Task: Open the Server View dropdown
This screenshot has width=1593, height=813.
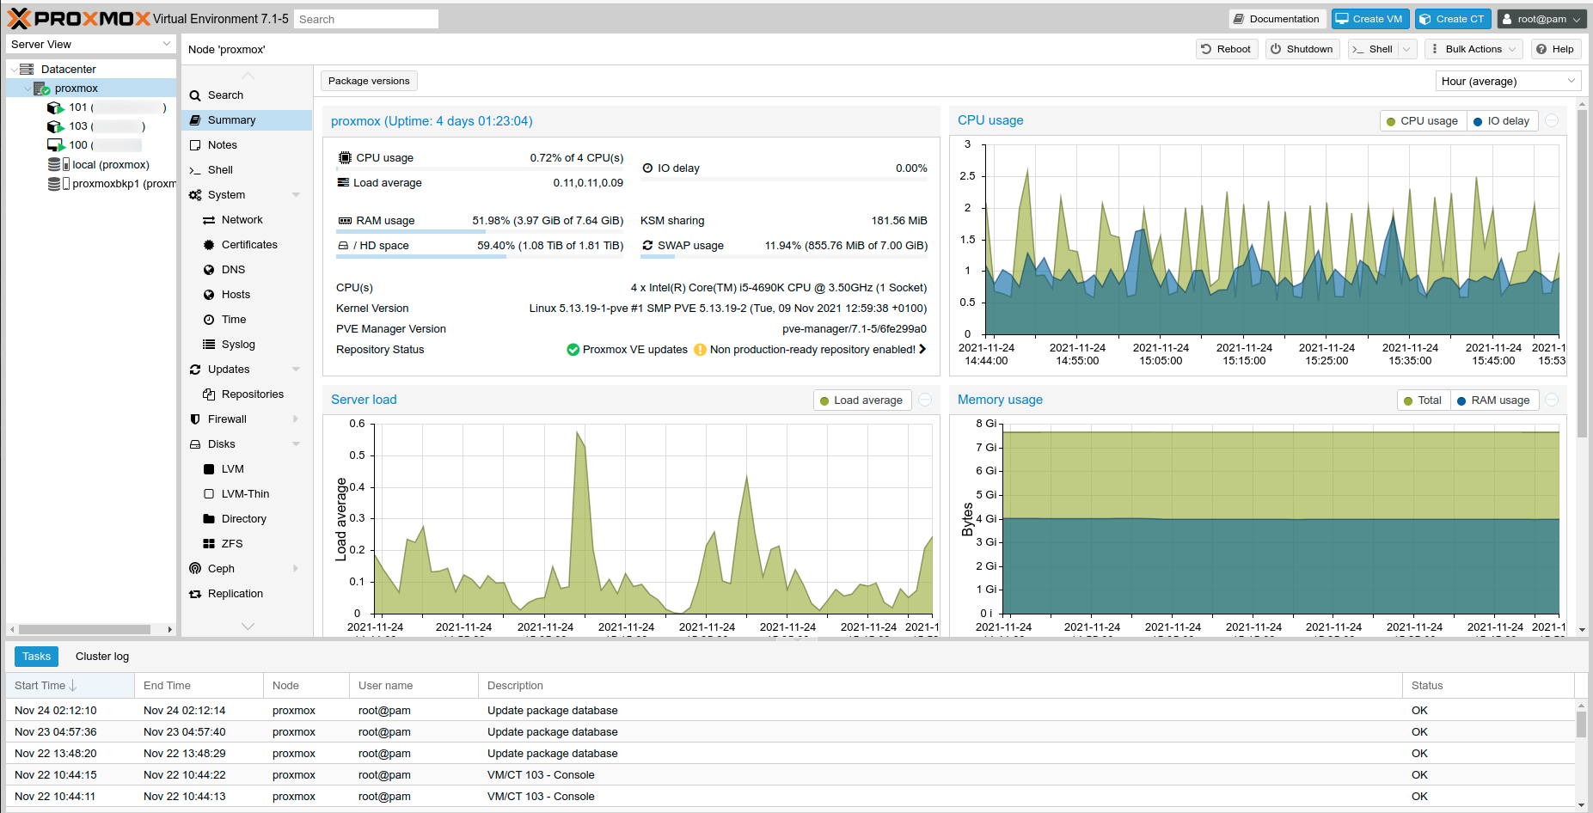Action: (91, 45)
